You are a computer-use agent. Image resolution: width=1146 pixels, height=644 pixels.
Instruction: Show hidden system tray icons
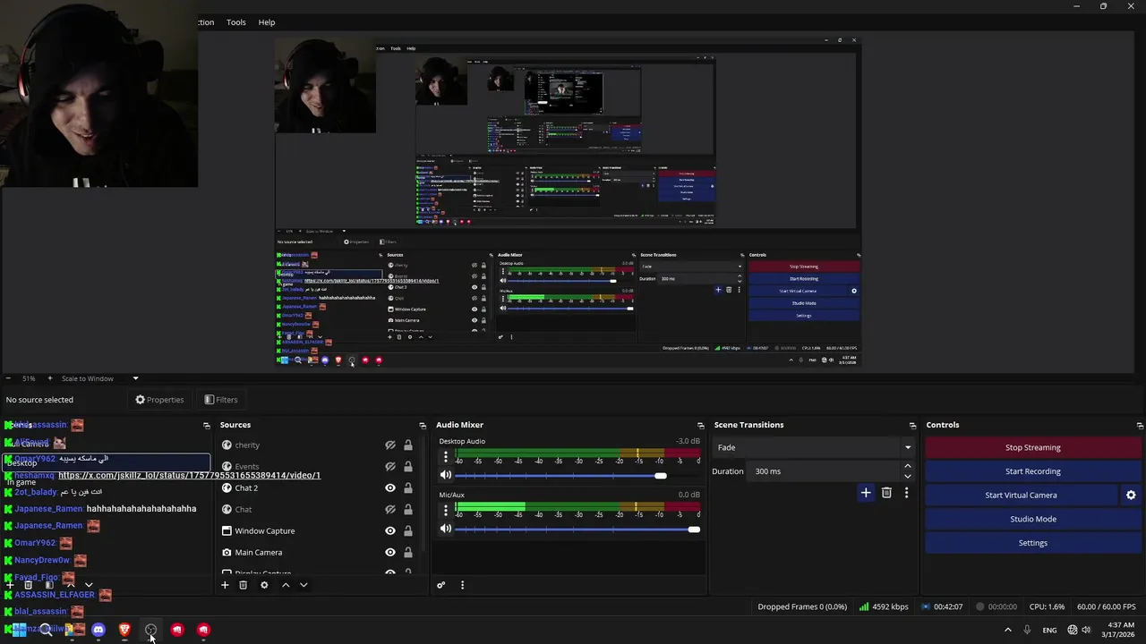pos(1007,630)
